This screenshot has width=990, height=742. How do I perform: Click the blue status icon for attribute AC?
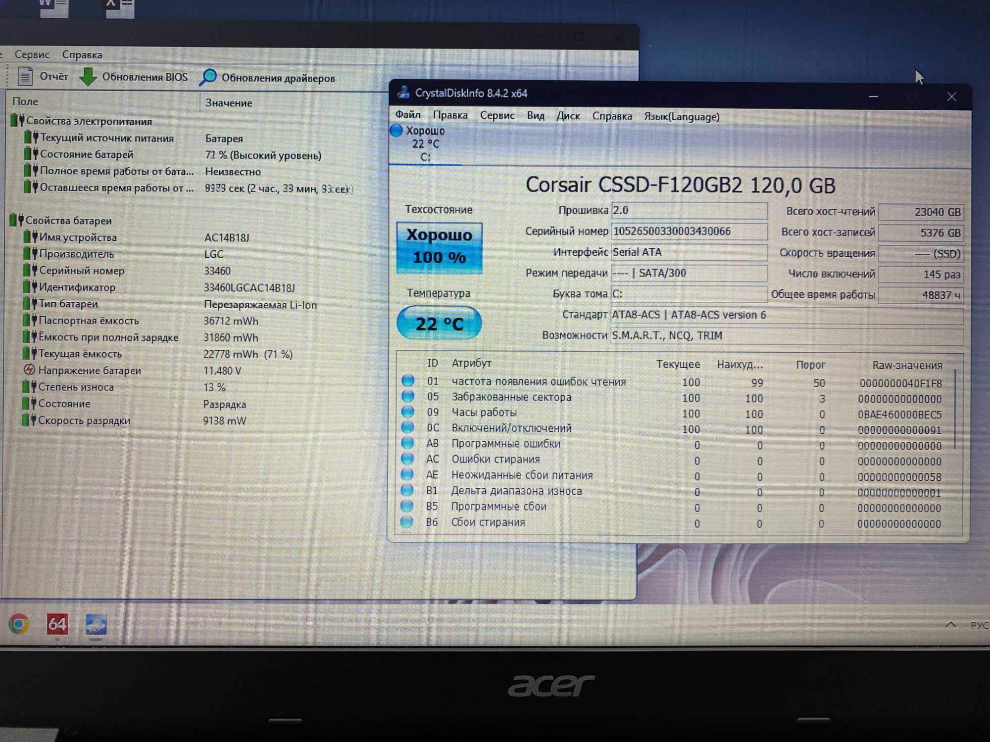[407, 459]
